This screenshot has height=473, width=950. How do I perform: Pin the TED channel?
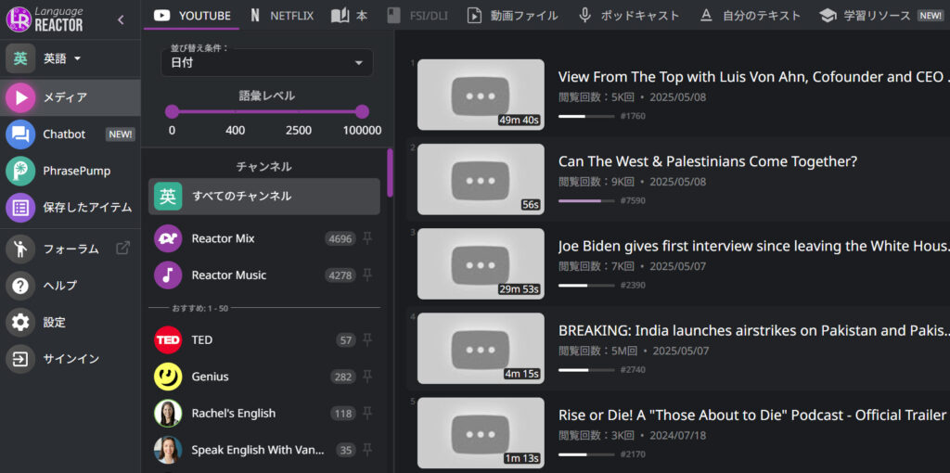coord(367,340)
